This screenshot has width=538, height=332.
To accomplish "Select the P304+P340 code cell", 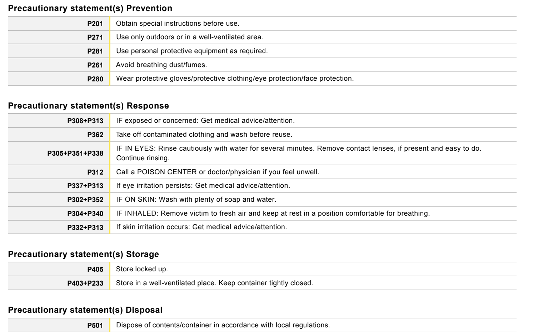I will coord(85,213).
